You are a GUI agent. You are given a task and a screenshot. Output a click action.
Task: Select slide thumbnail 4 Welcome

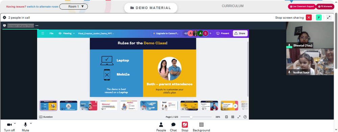108,106
